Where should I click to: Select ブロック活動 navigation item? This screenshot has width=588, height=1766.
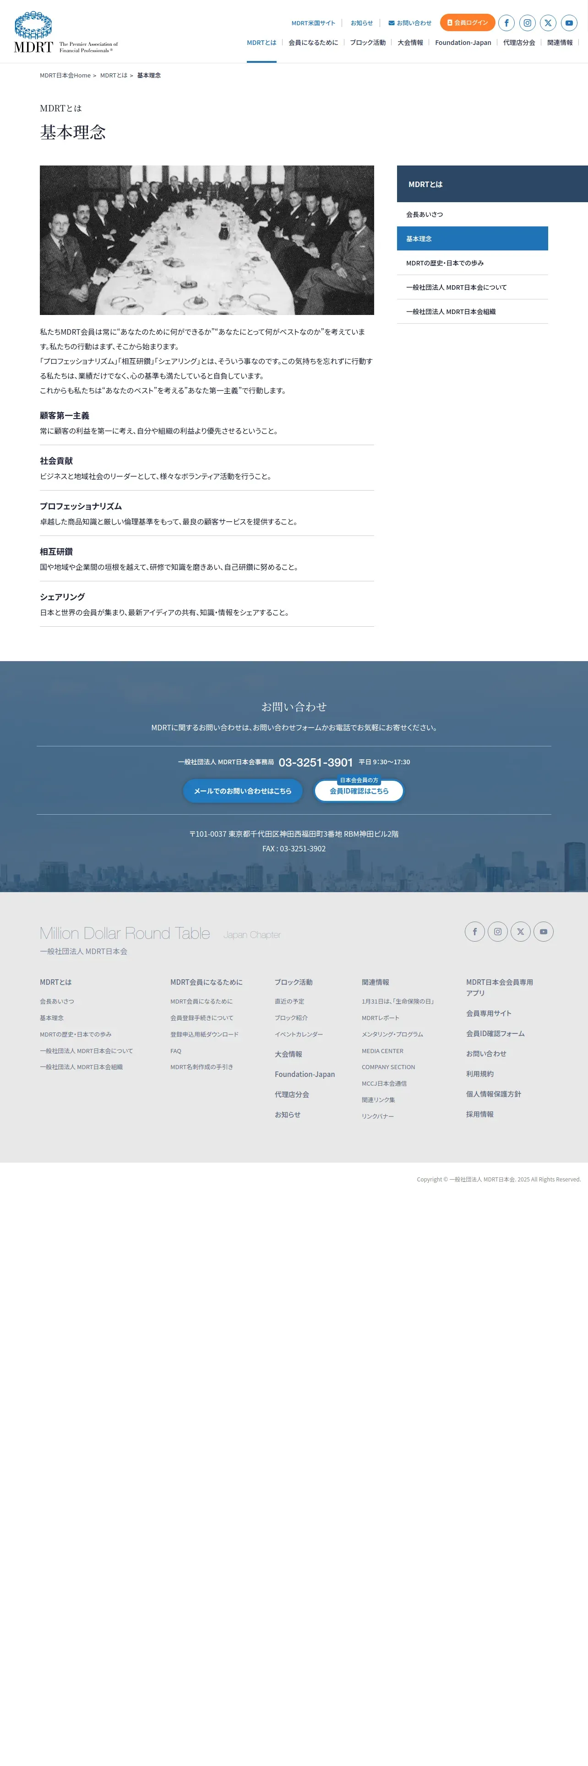(x=368, y=43)
